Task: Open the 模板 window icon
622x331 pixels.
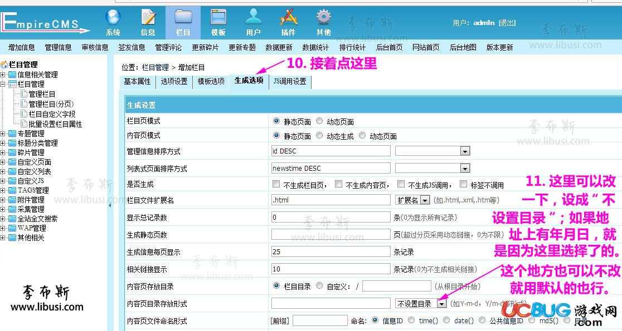Action: point(218,18)
